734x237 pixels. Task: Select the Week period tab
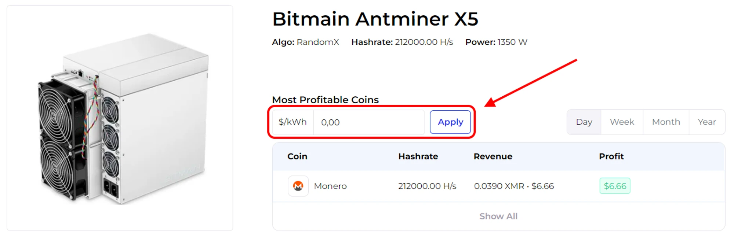622,122
